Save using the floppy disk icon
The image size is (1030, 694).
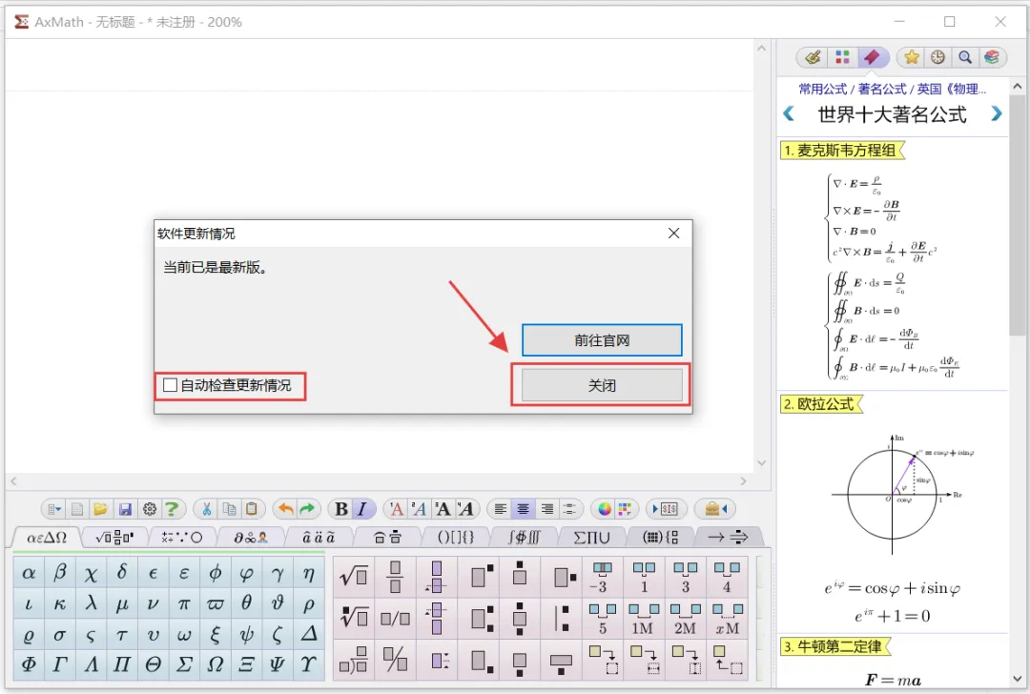click(125, 509)
